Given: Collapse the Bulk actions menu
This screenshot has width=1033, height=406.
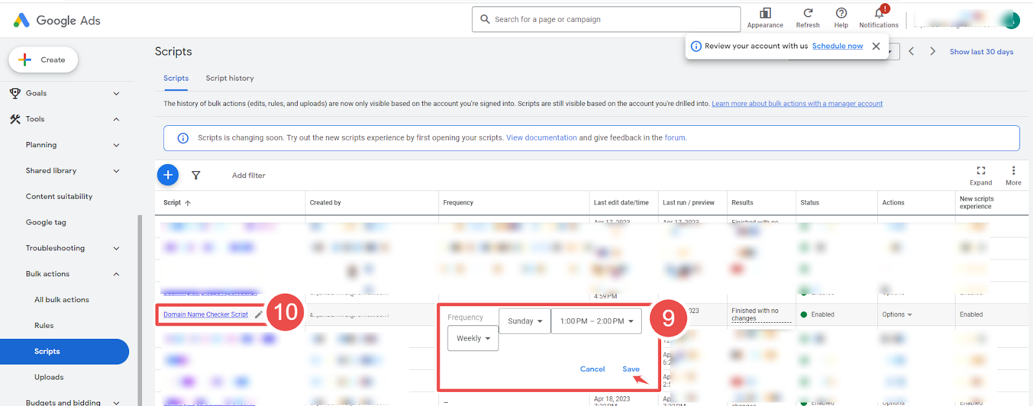Looking at the screenshot, I should coord(116,274).
